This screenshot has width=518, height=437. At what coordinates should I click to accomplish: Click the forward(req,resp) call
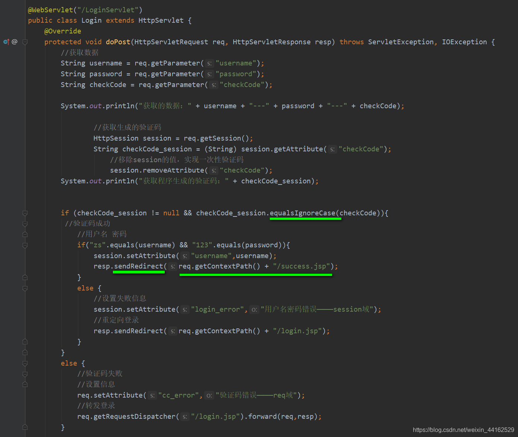click(283, 417)
